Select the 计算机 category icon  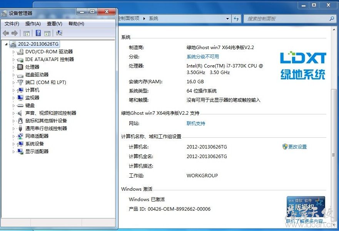(20, 90)
